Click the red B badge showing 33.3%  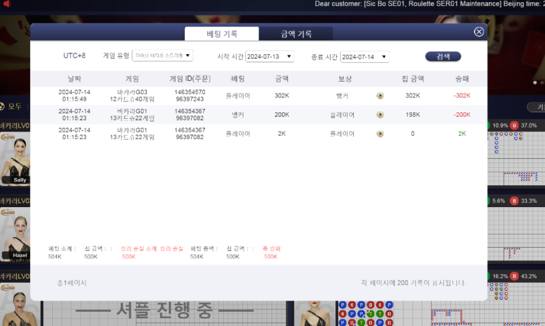514,201
